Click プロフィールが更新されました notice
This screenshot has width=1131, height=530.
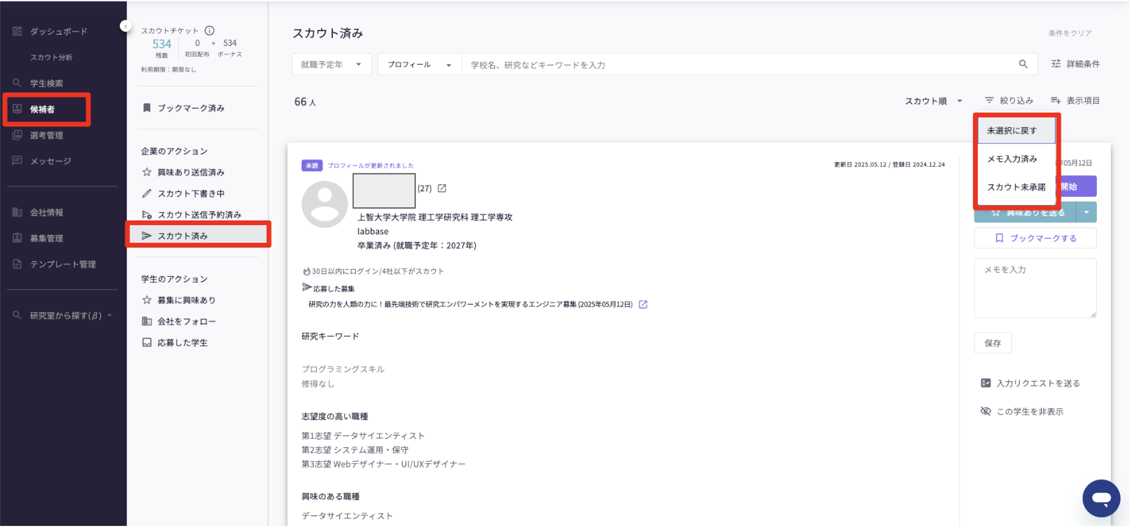[370, 166]
